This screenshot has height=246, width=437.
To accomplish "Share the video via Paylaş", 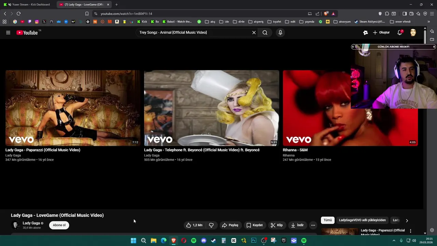I will 230,225.
